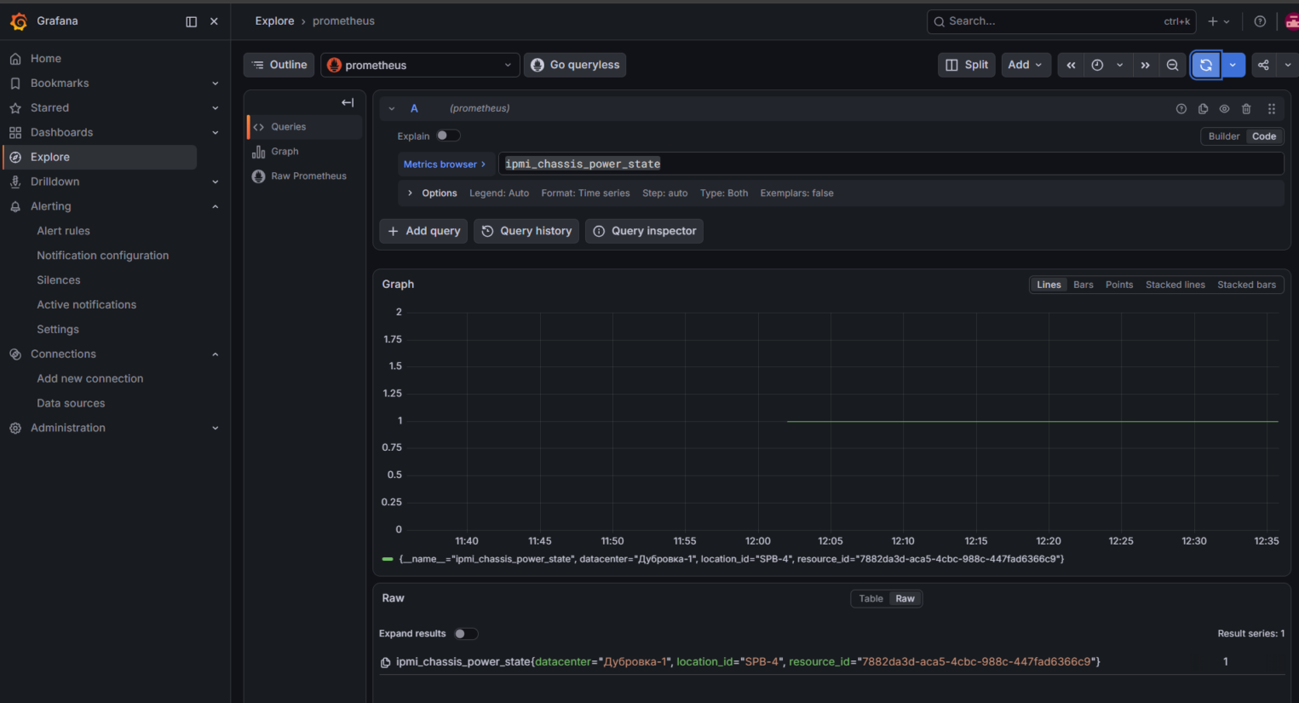This screenshot has width=1299, height=703.
Task: Open the help question mark icon
Action: click(1260, 21)
